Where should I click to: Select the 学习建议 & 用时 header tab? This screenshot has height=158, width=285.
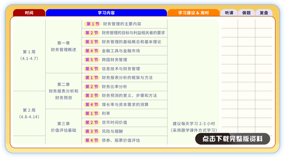coord(193,13)
